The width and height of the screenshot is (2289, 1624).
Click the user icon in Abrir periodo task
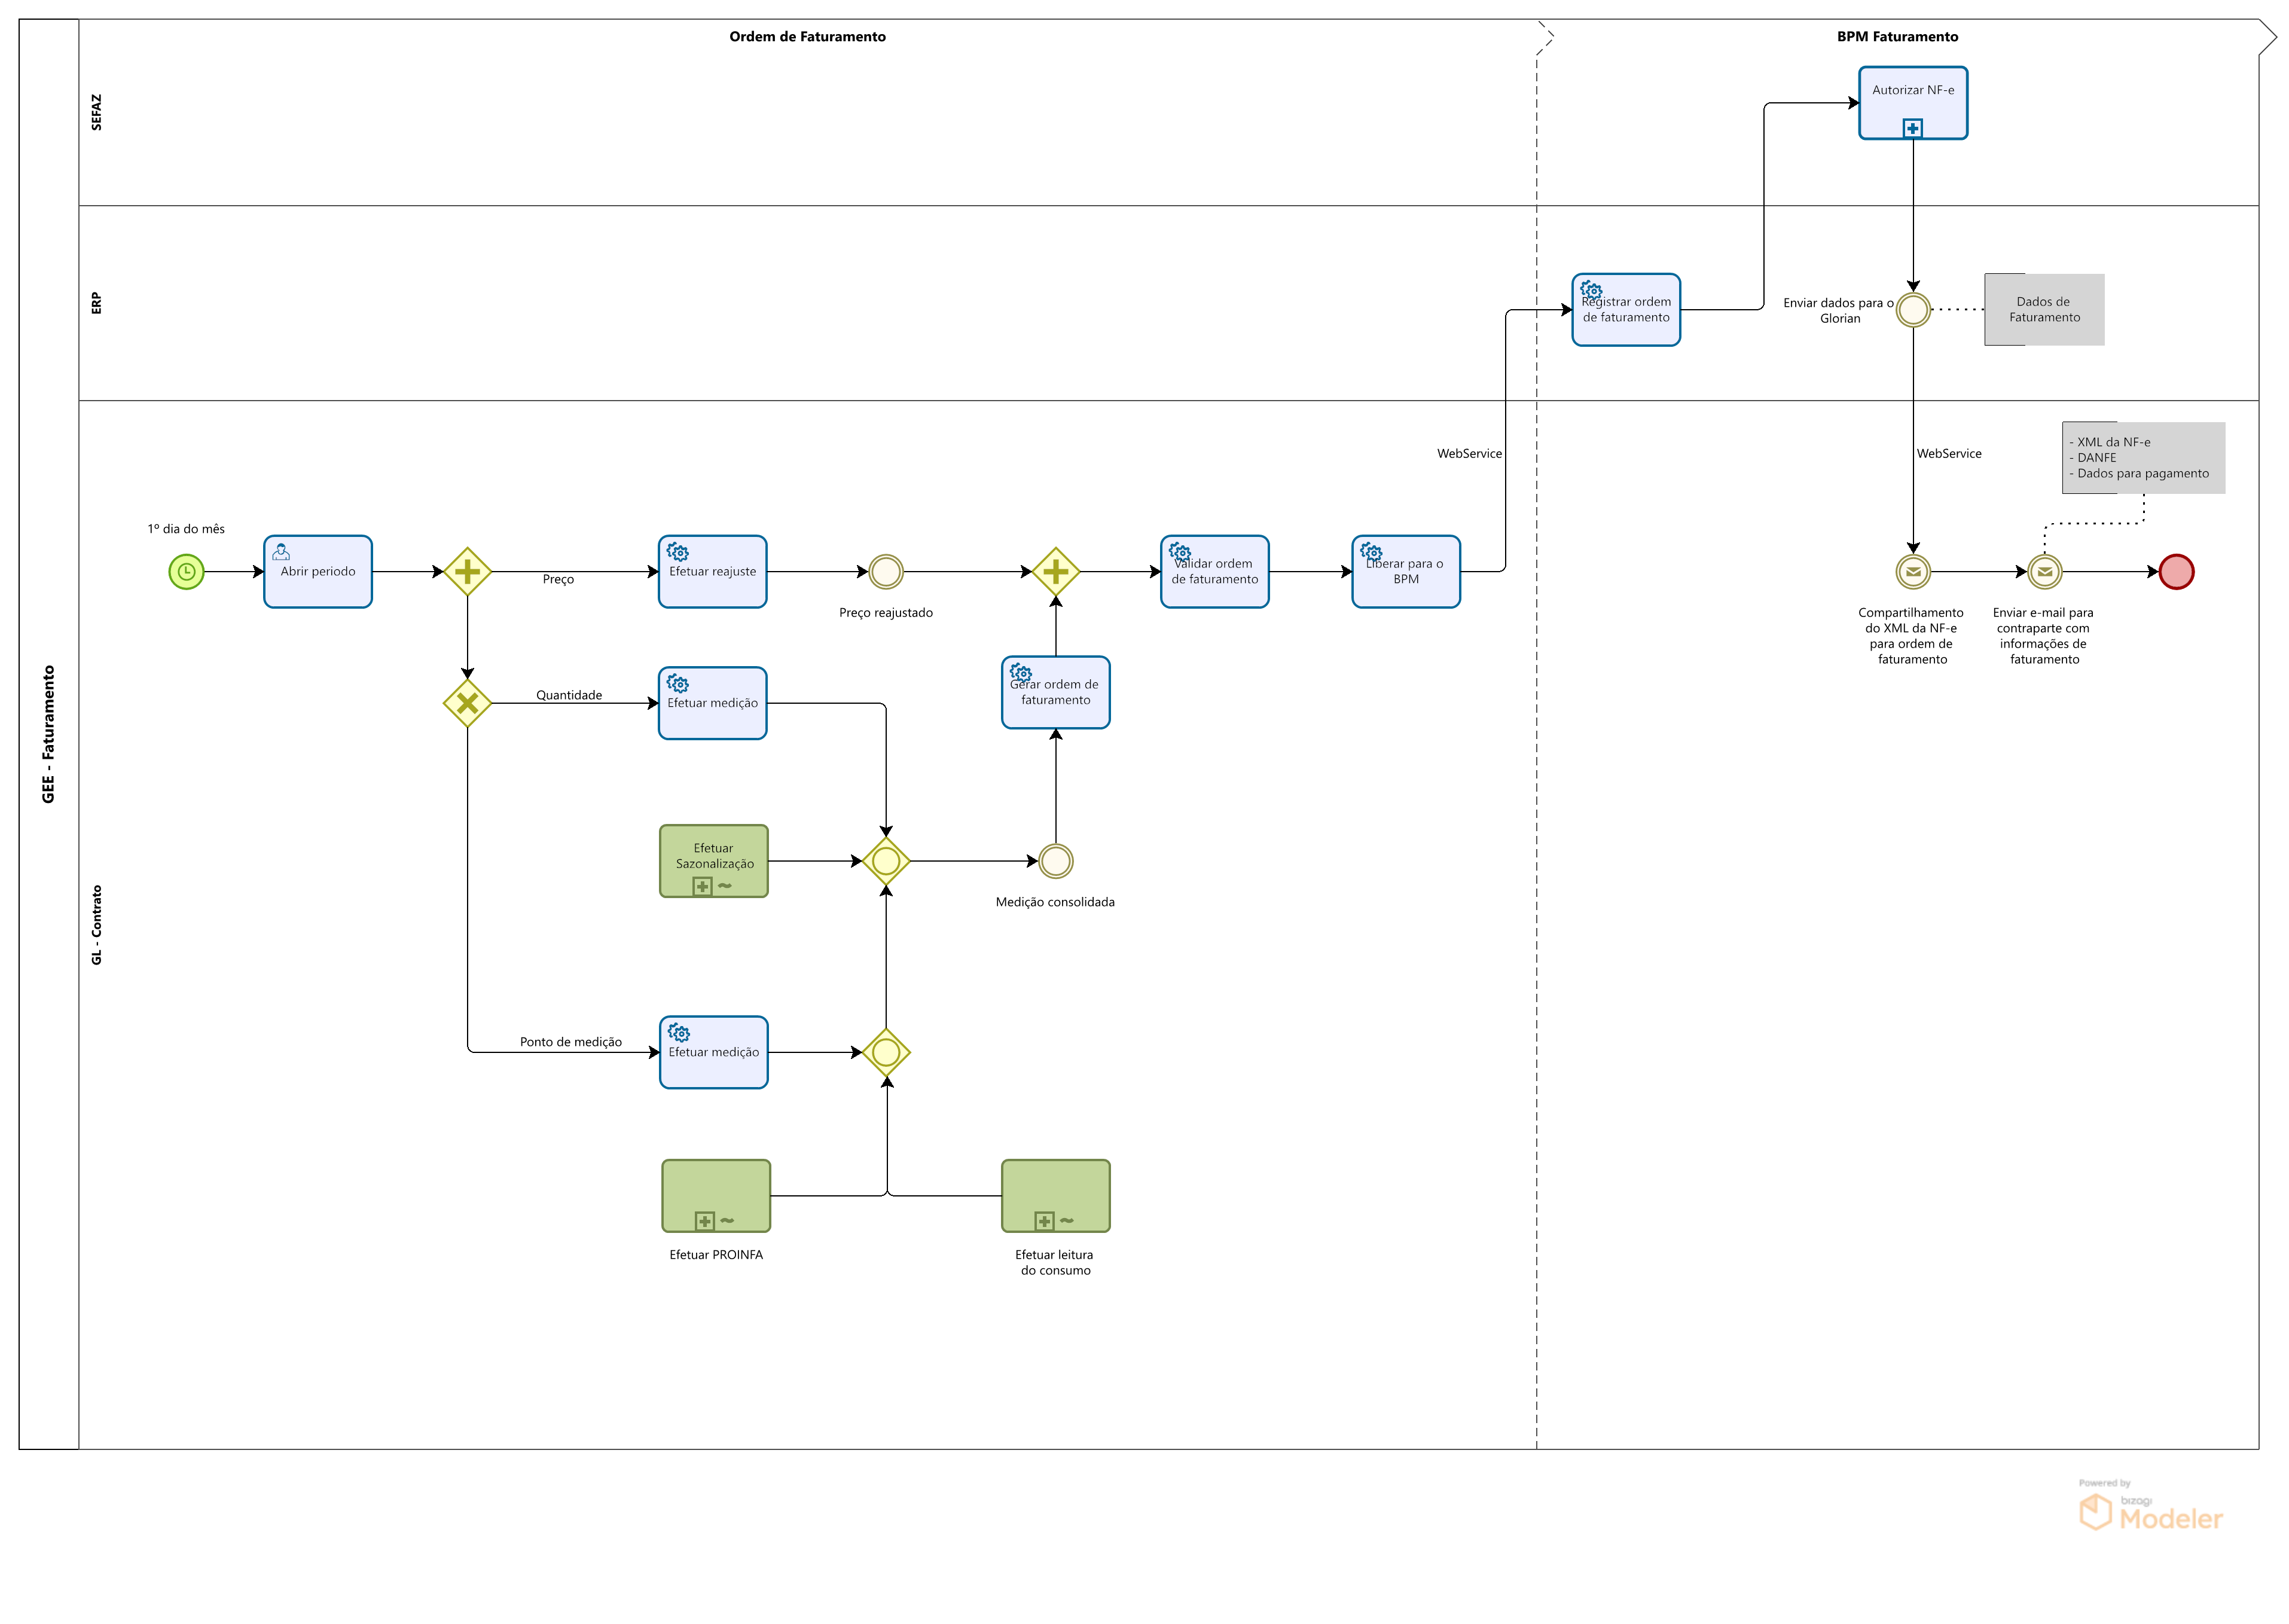[281, 552]
